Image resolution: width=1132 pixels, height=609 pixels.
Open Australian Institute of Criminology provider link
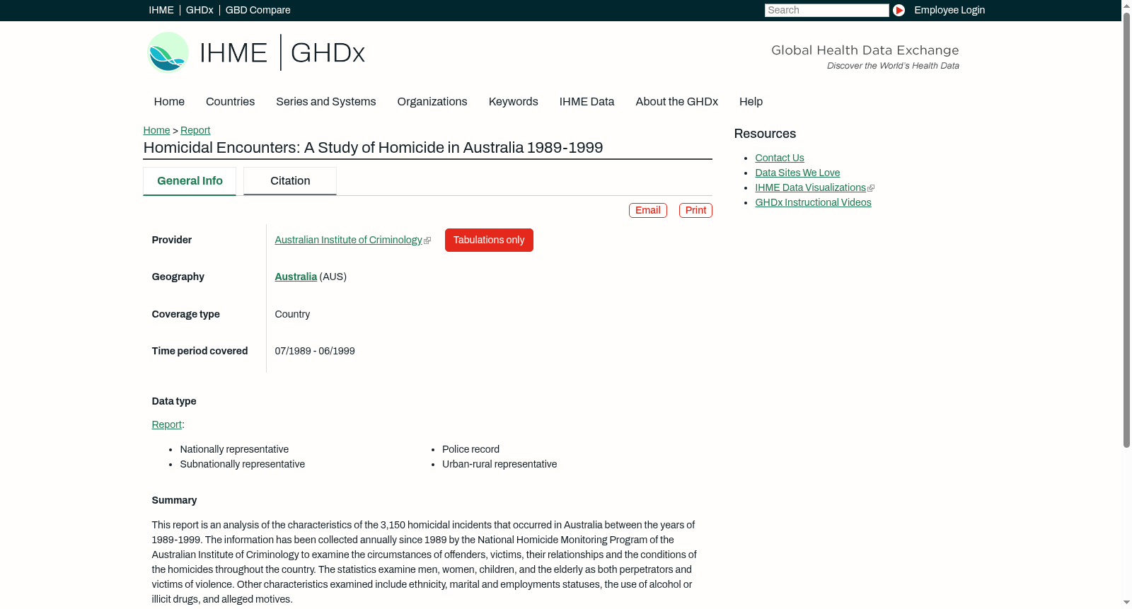(x=348, y=240)
